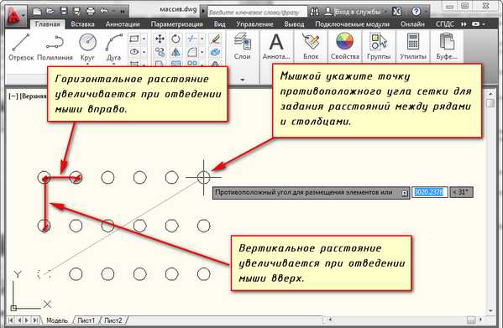Viewport: 503px width, 328px height.
Task: Click the Save As icon
Action: [77, 12]
